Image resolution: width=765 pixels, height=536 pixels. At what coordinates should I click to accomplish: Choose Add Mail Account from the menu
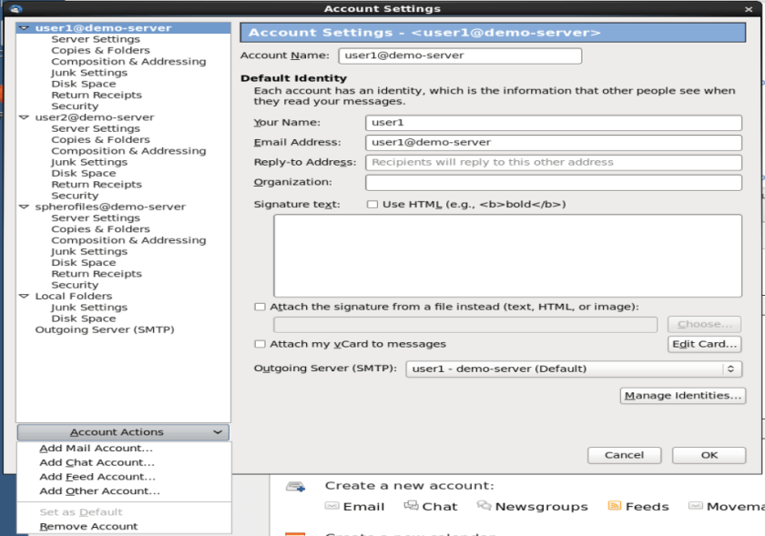click(96, 448)
